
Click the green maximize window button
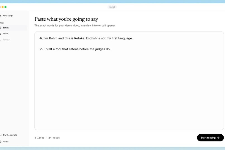coord(6,7)
